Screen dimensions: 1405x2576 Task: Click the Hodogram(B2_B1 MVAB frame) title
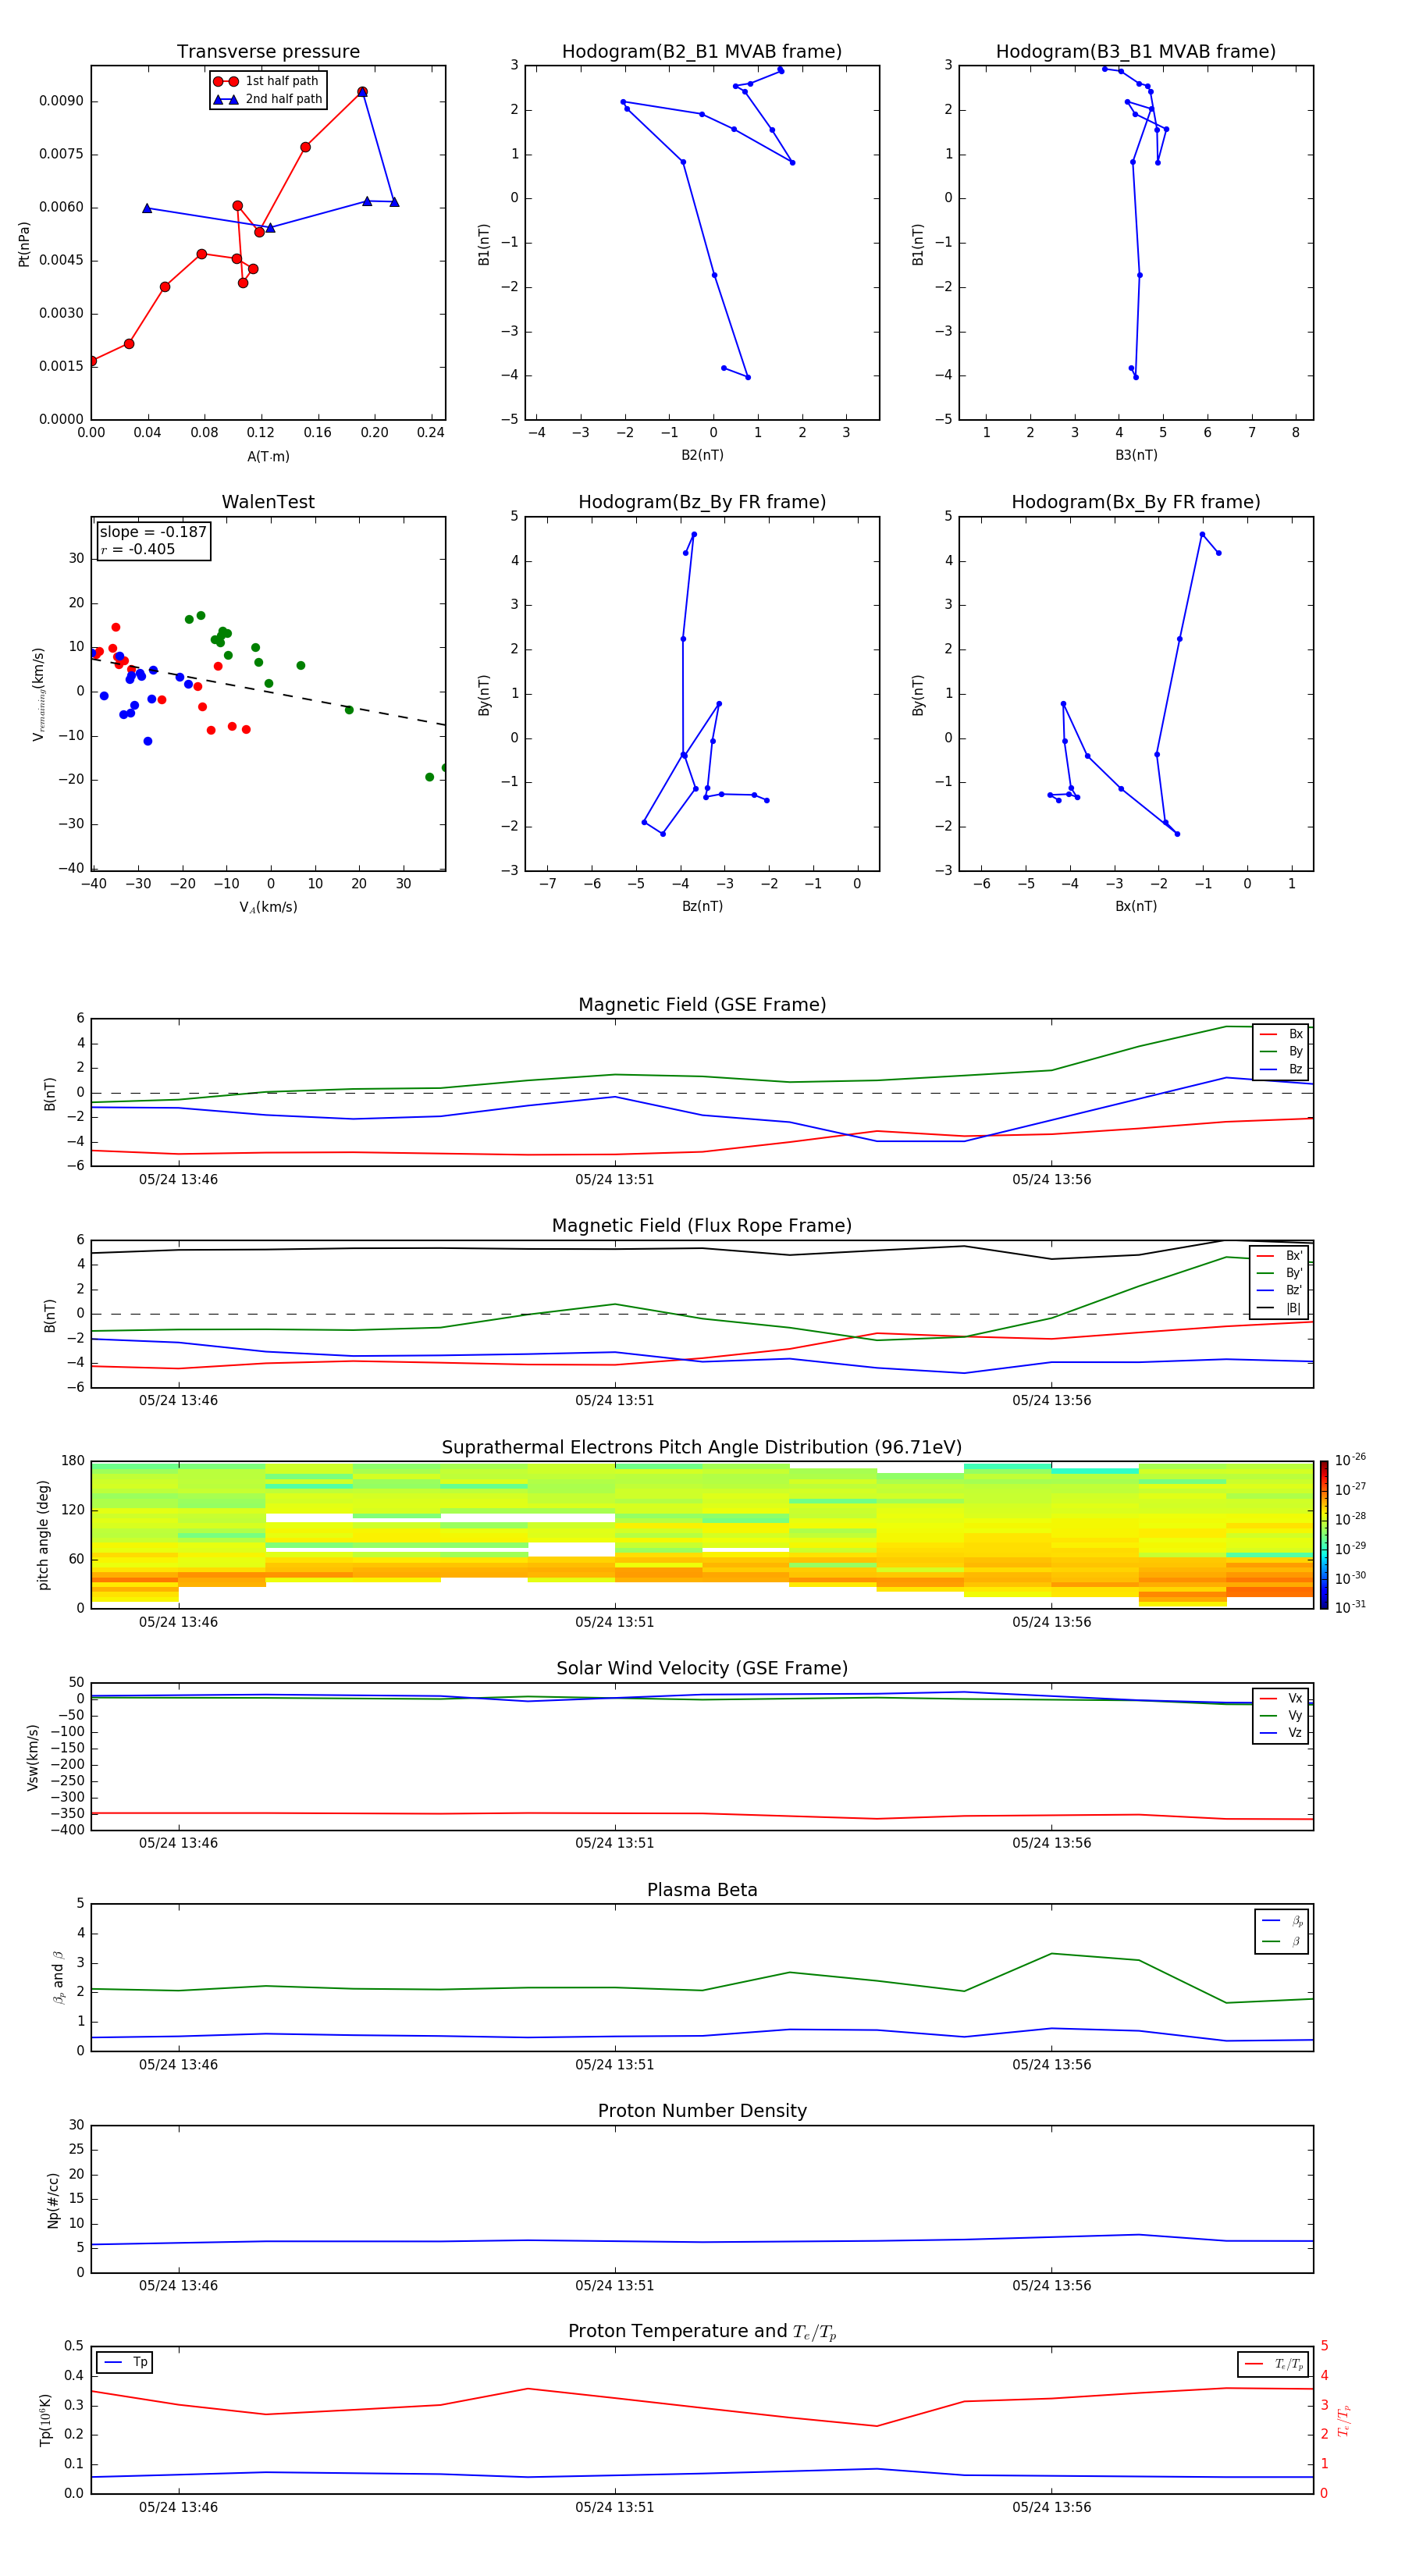pos(702,52)
